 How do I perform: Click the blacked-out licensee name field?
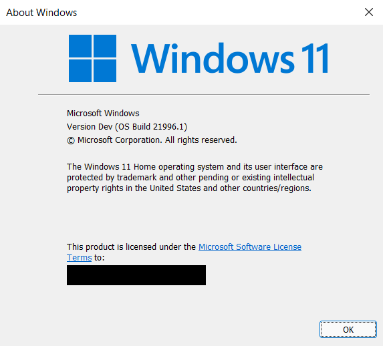tap(136, 275)
